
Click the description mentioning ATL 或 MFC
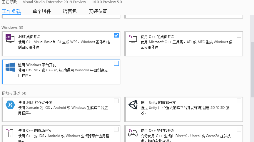[186, 45]
